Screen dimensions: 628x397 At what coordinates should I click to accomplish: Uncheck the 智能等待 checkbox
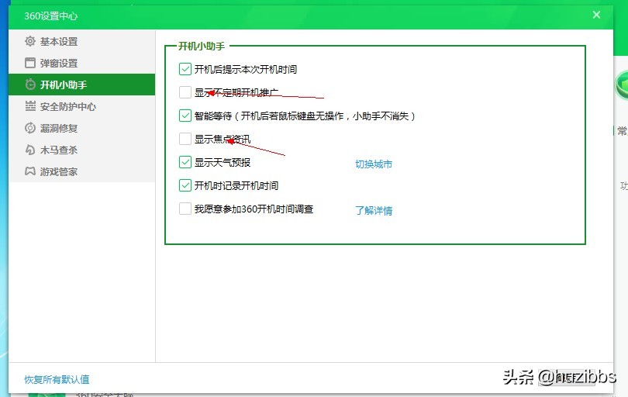click(x=185, y=116)
